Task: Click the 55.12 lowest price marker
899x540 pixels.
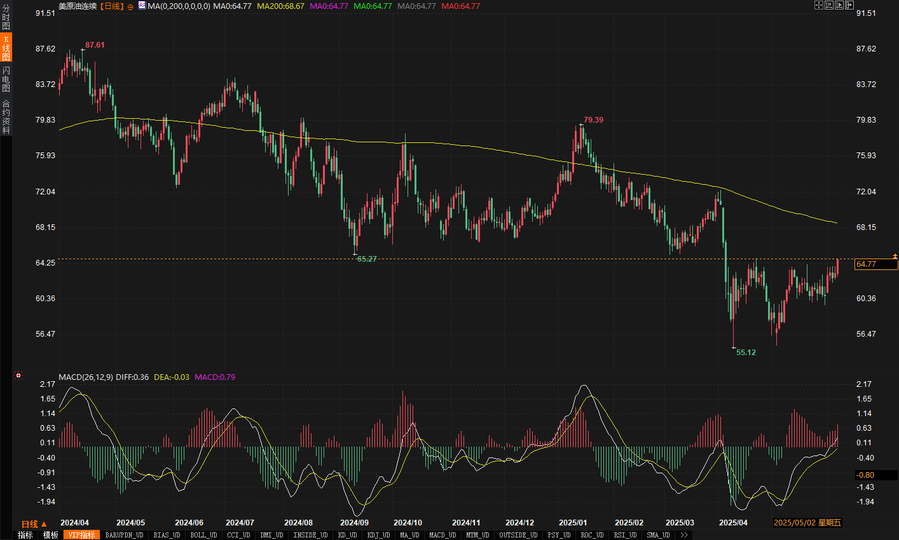Action: pyautogui.click(x=746, y=353)
